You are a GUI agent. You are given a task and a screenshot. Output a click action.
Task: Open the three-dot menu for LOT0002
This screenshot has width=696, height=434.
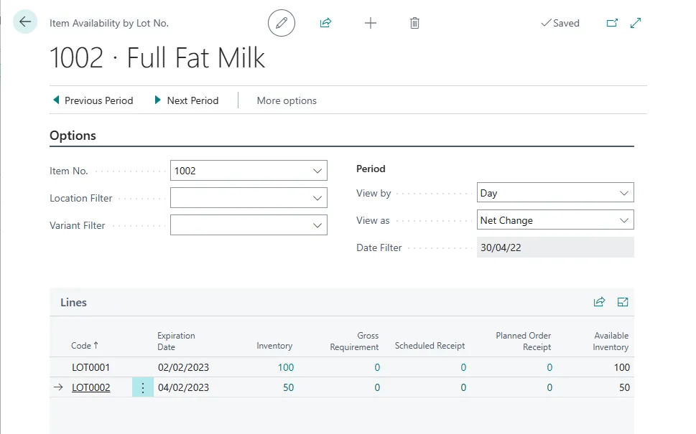[143, 387]
